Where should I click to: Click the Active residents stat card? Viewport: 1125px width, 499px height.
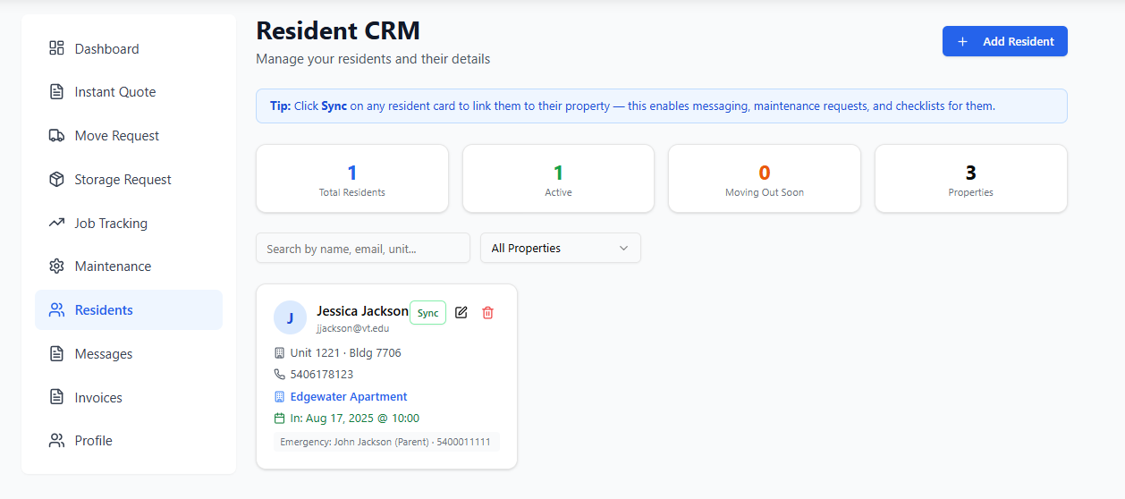point(558,179)
